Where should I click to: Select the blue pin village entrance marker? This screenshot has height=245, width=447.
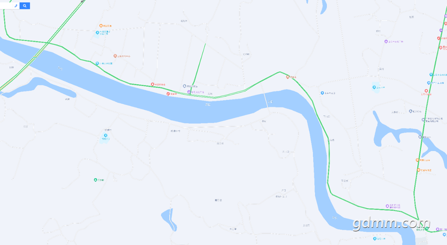point(322,93)
